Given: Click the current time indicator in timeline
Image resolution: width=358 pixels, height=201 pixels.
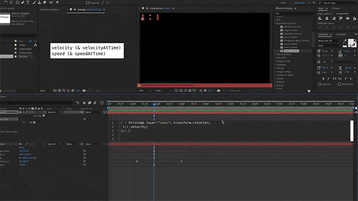Looking at the screenshot, I should [154, 104].
